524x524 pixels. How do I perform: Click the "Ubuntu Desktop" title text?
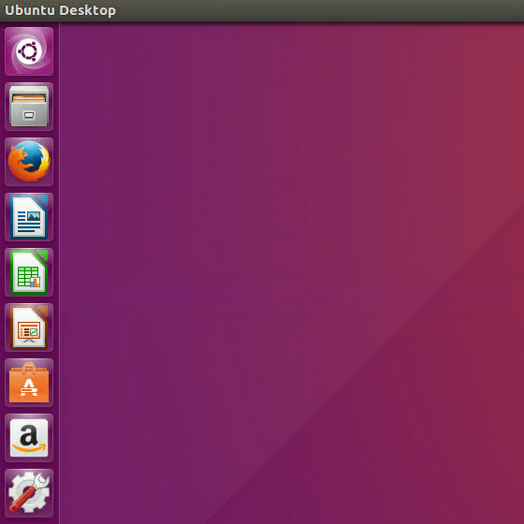pyautogui.click(x=61, y=10)
